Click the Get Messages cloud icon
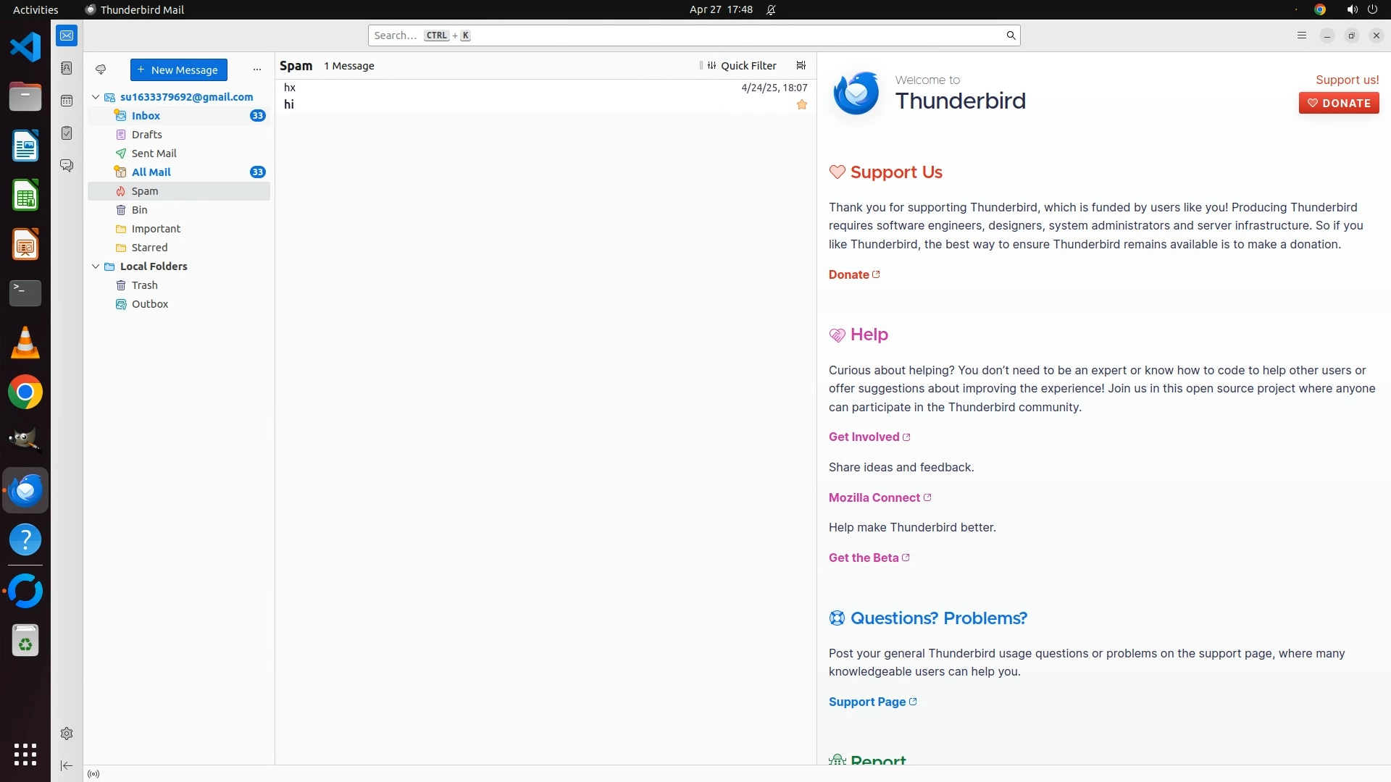 101,70
